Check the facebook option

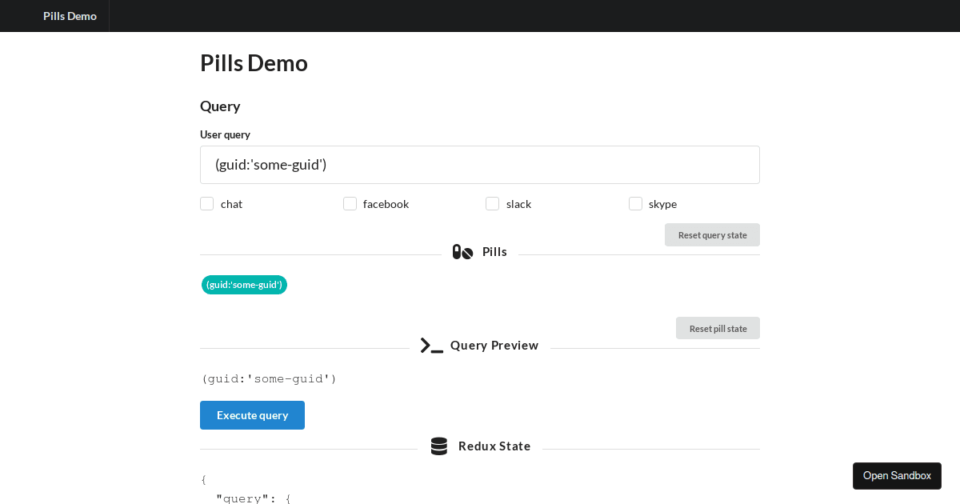[x=350, y=203]
